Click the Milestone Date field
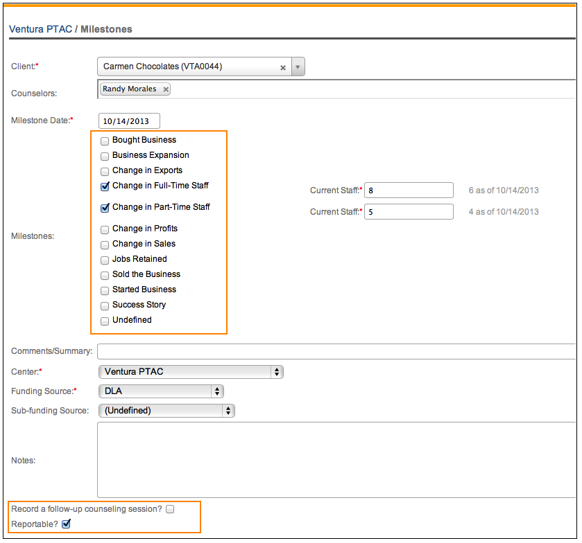582x543 pixels. (129, 121)
